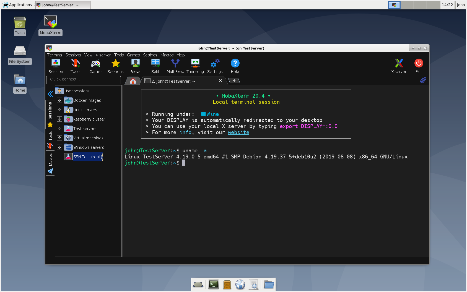Image resolution: width=467 pixels, height=292 pixels.
Task: Click the sidebar favorites star icon
Action: [x=50, y=125]
